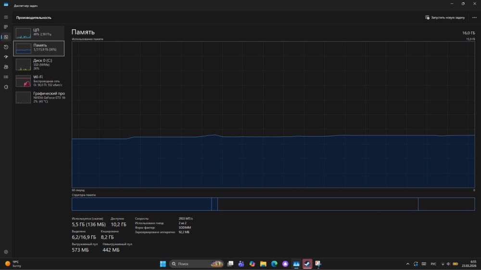Open Snipping Tool from taskbar
Viewport: 481px width, 270px height.
coord(318,264)
